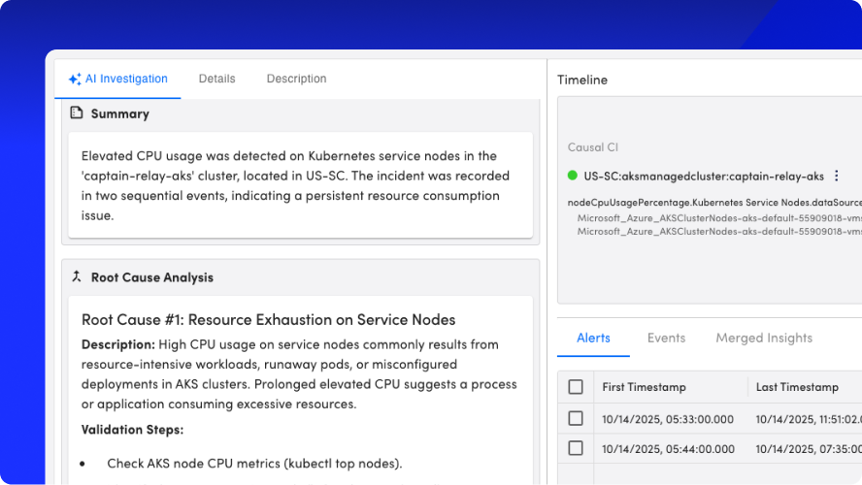Select the Alerts tab

[x=593, y=338]
